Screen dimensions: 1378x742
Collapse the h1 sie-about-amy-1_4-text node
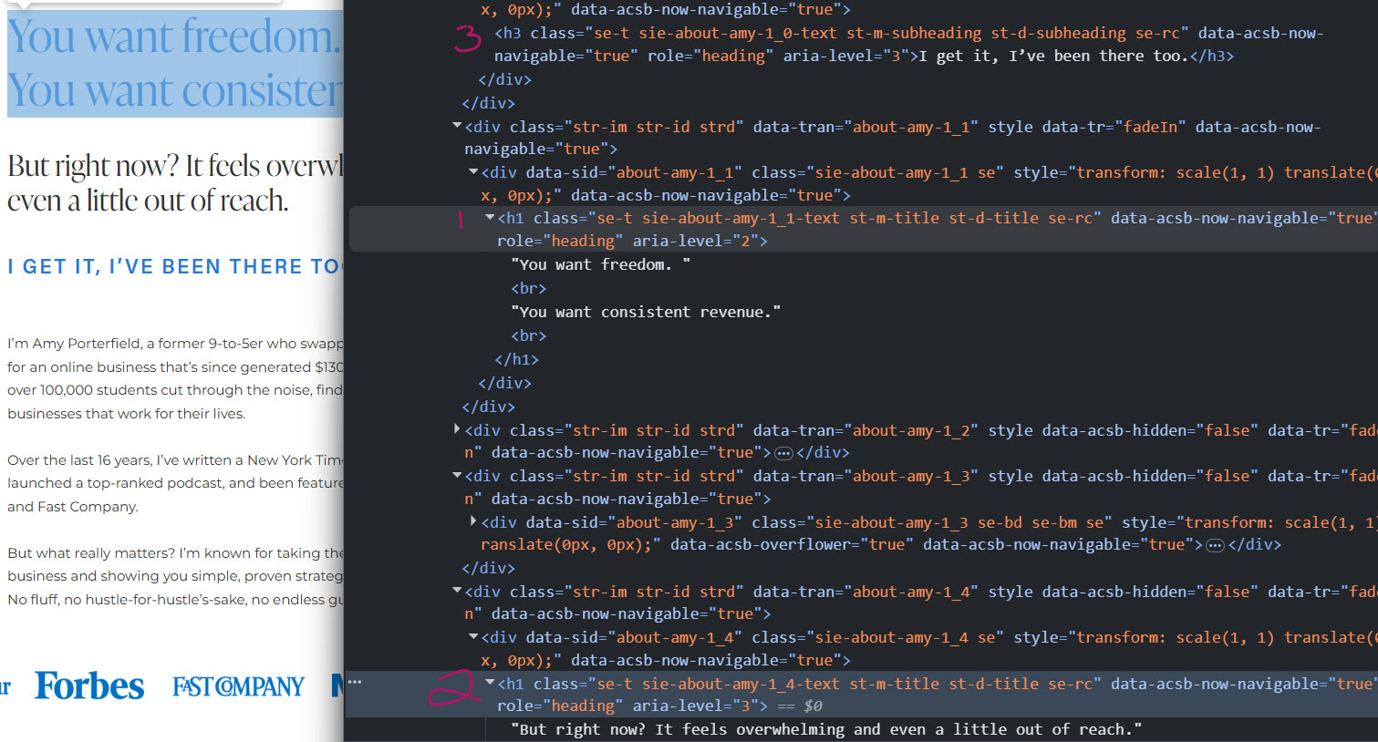pos(490,682)
